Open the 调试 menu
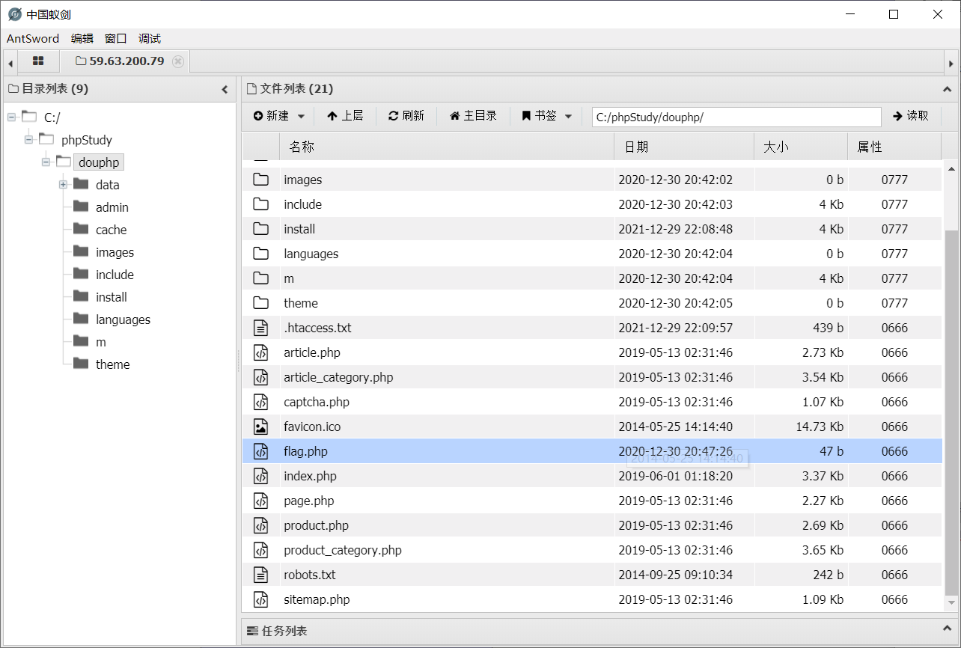The width and height of the screenshot is (961, 648). click(150, 39)
